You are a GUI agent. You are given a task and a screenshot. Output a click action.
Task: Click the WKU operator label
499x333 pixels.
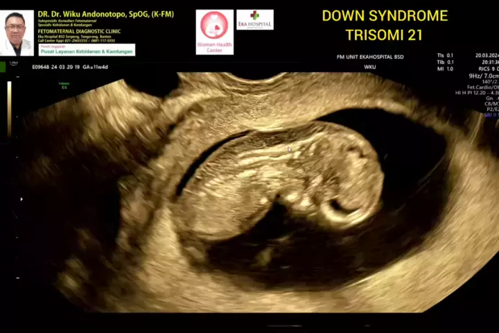370,67
